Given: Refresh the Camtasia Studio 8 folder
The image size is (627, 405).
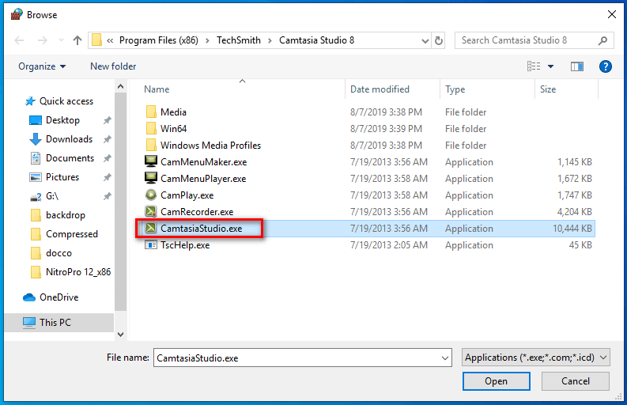Looking at the screenshot, I should click(x=439, y=40).
